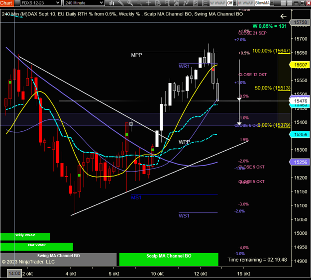Click the 15000 price axis label
This screenshot has height=280, width=311.
[301, 233]
